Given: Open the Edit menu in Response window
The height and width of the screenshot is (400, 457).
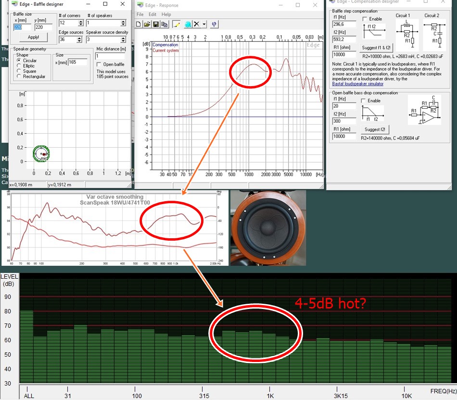Looking at the screenshot, I should point(152,14).
